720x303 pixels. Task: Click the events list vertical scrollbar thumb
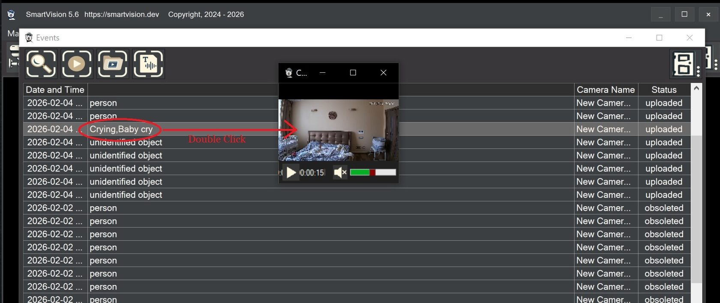pos(696,210)
